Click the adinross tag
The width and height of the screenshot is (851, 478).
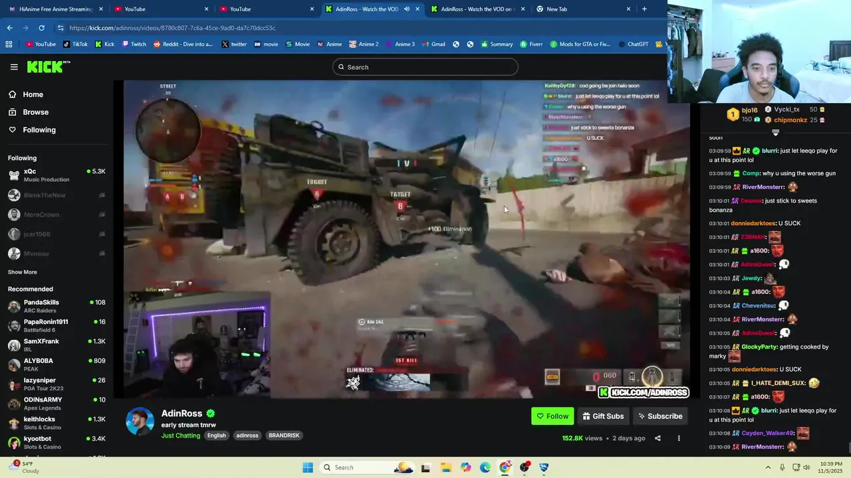(247, 436)
